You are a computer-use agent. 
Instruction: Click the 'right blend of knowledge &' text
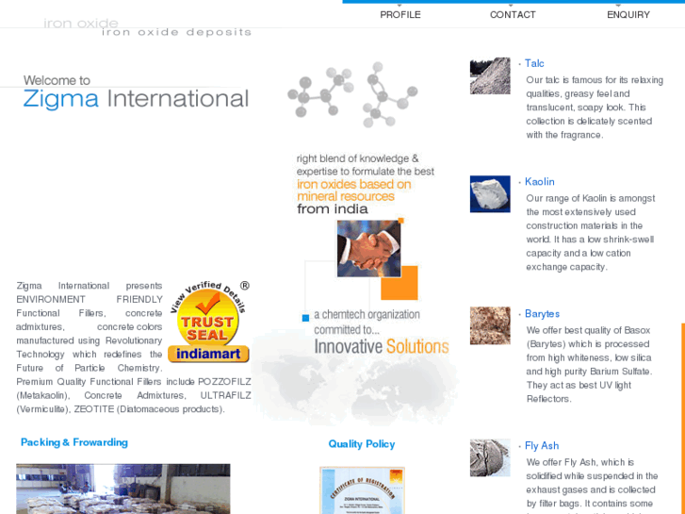(x=357, y=158)
